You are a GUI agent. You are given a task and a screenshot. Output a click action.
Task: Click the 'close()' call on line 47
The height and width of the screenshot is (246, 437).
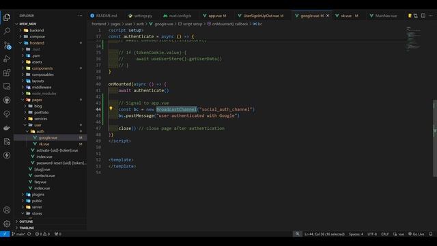coord(127,128)
